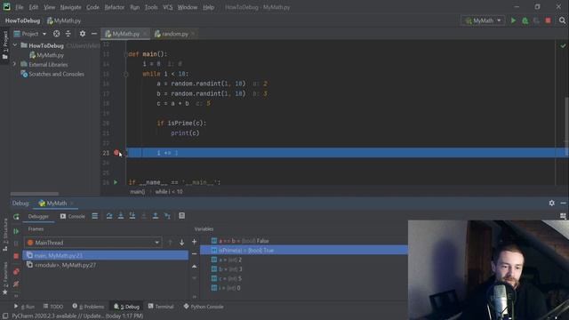Image resolution: width=569 pixels, height=320 pixels.
Task: Open the Run menu
Action: (x=134, y=7)
